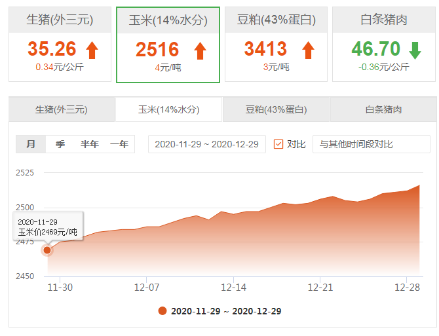The height and width of the screenshot is (336, 439).
Task: Select the 半年 time range
Action: pos(90,144)
